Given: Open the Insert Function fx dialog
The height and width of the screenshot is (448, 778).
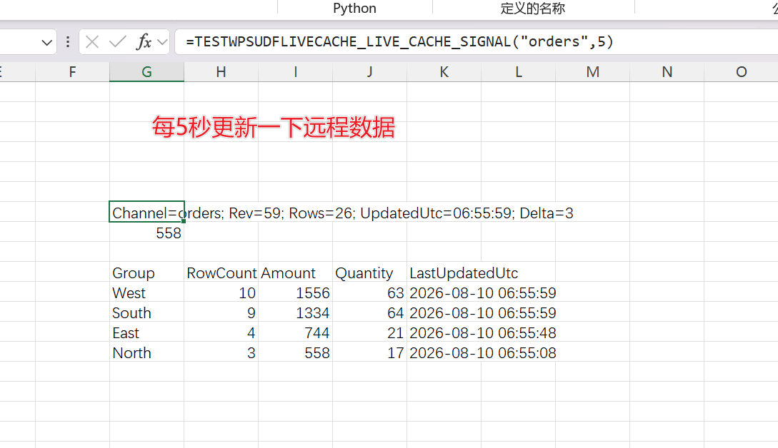Looking at the screenshot, I should pos(144,42).
